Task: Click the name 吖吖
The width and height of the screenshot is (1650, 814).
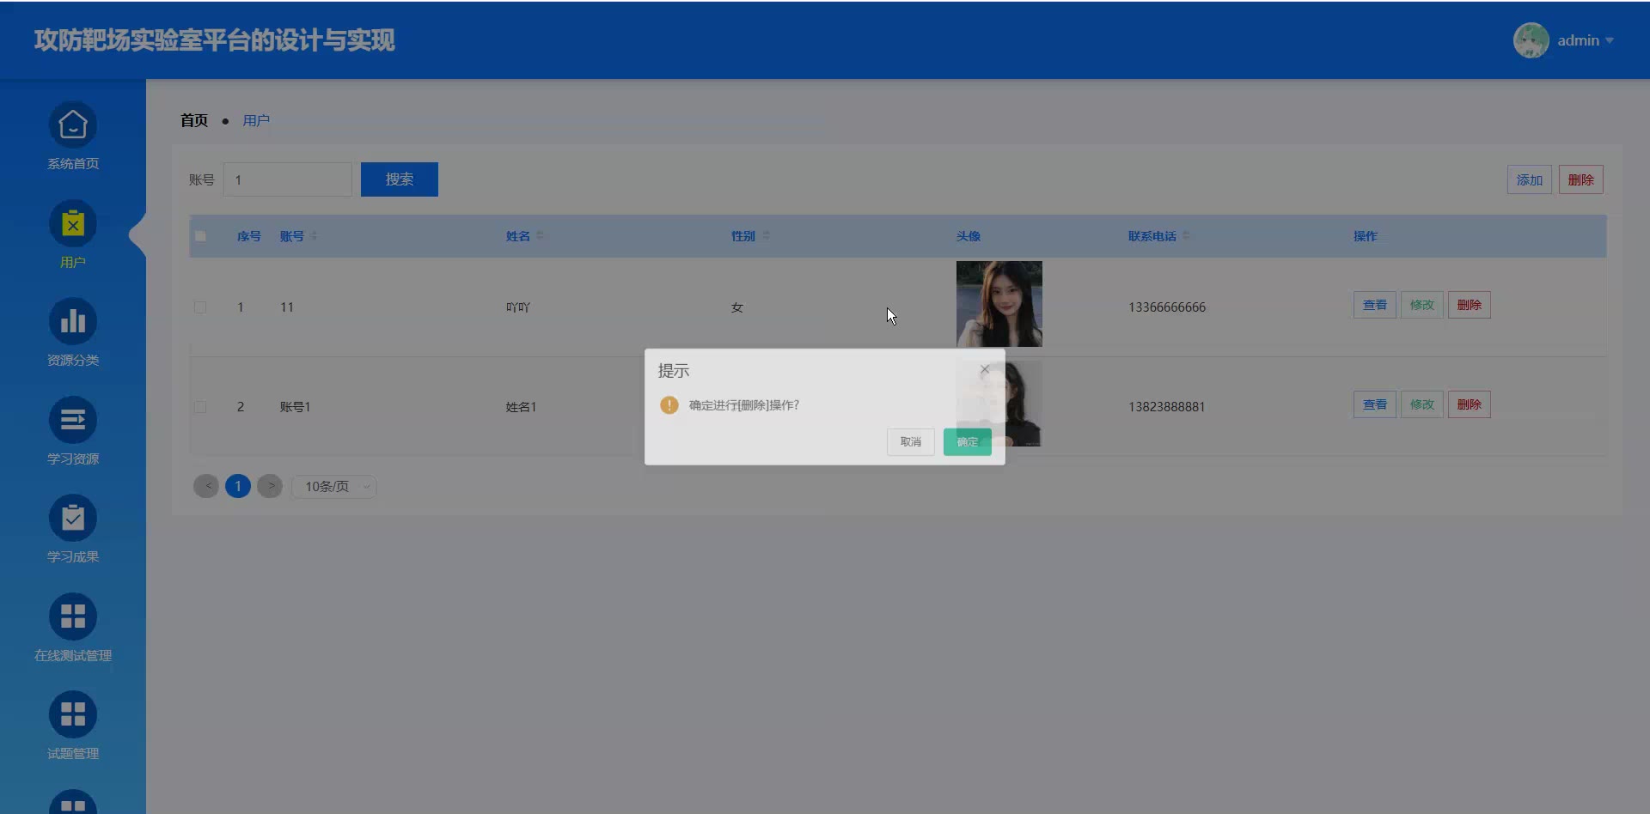Action: pyautogui.click(x=518, y=307)
